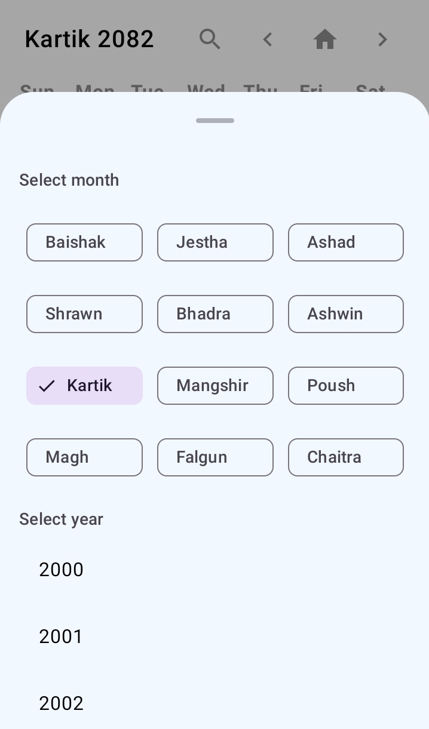This screenshot has width=429, height=729.
Task: Select the Baishak month chip
Action: click(84, 242)
